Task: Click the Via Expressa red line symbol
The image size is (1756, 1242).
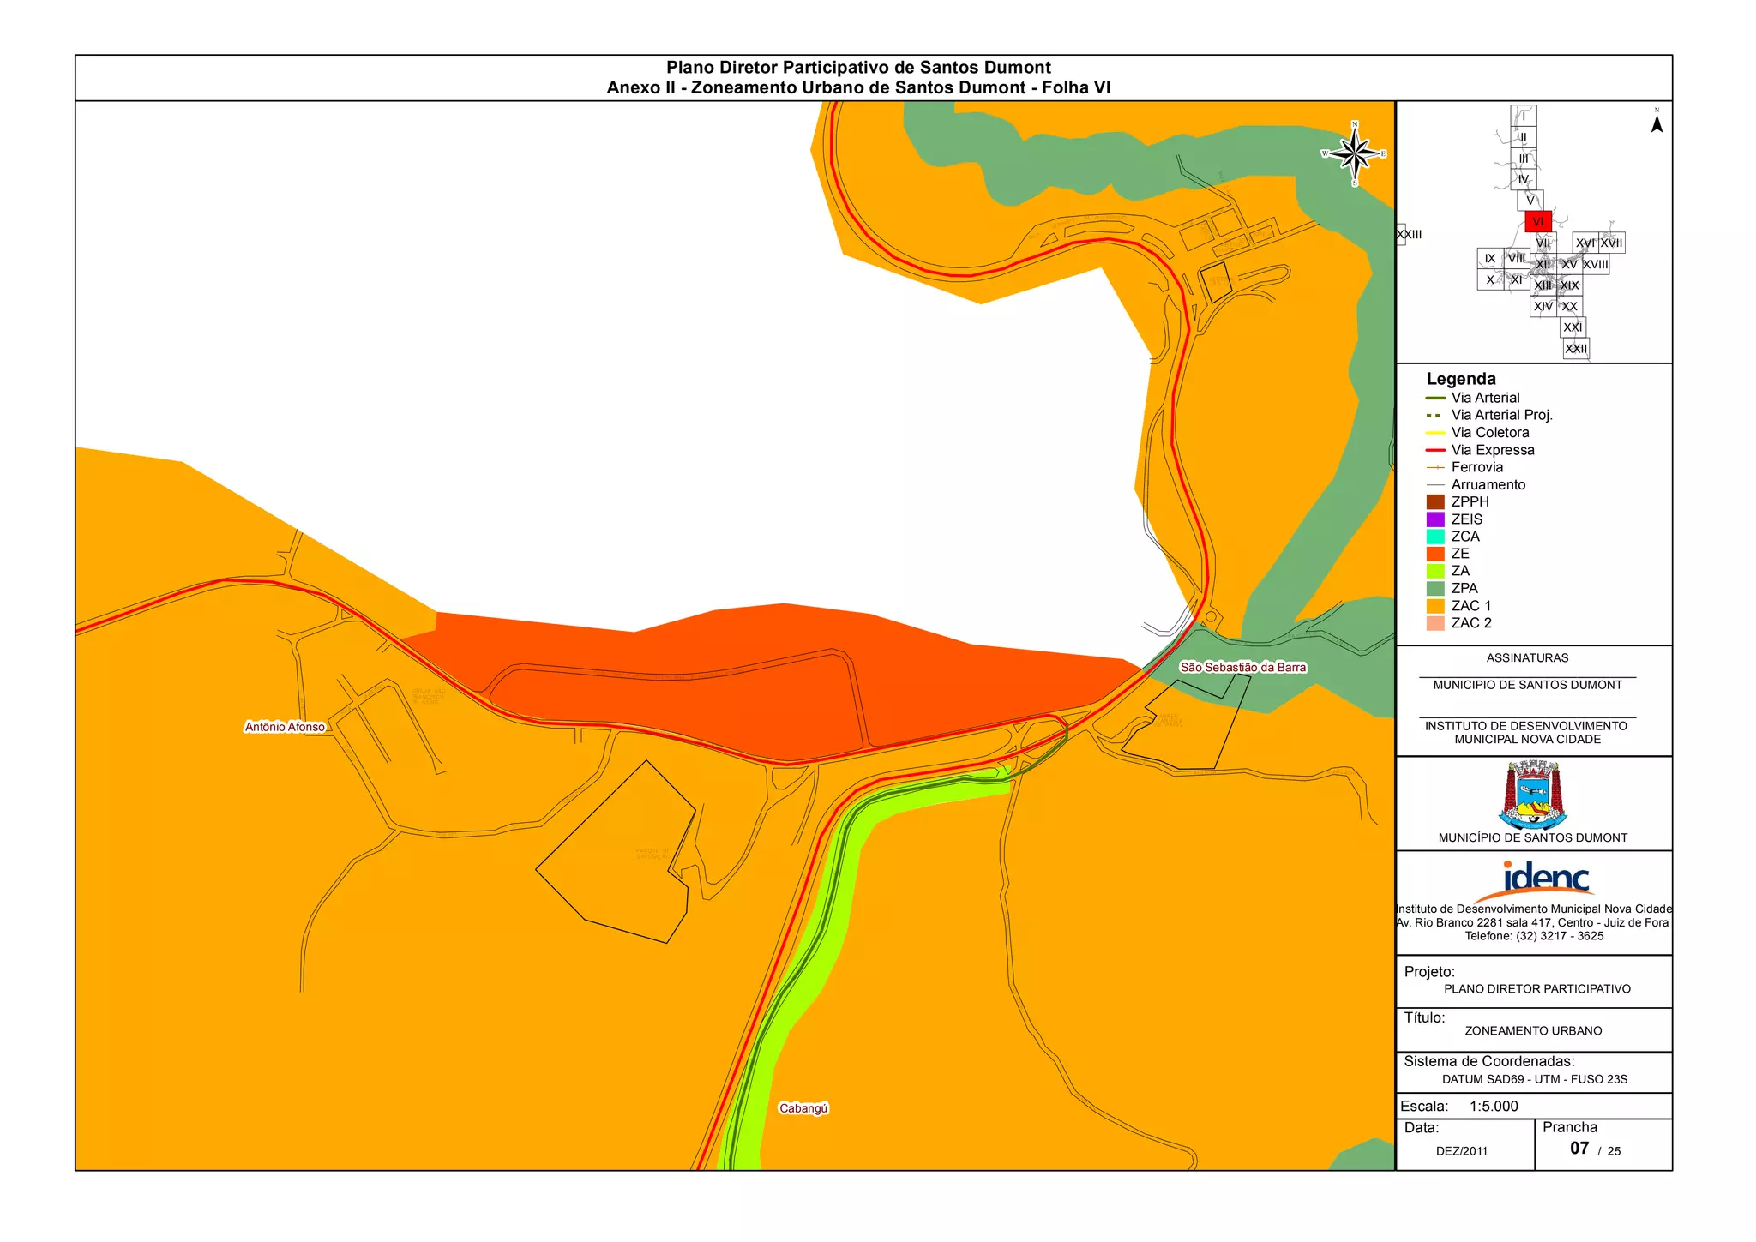Action: click(x=1435, y=450)
